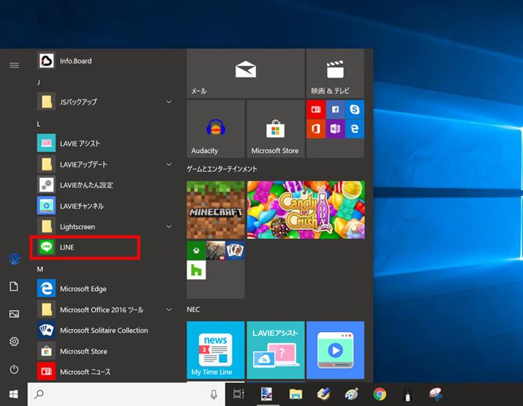
Task: Open Settings gear in Start sidebar
Action: (14, 342)
